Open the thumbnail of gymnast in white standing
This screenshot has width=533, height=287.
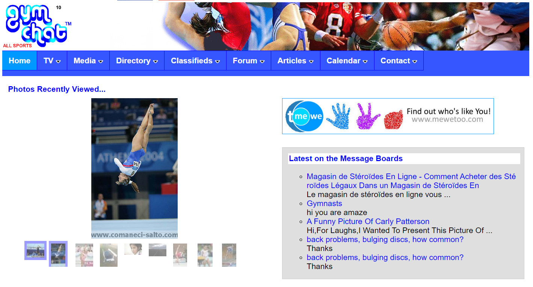pyautogui.click(x=205, y=255)
